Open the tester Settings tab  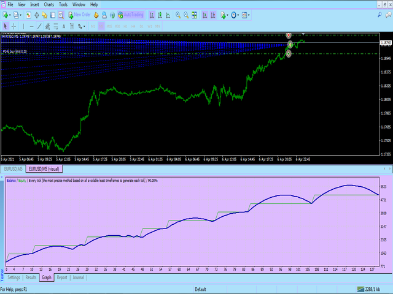tap(14, 277)
